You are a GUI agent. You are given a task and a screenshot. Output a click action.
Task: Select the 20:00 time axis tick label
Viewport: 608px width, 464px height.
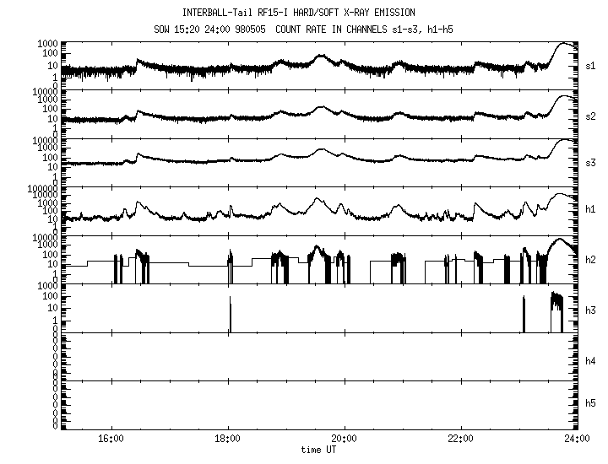click(x=344, y=439)
